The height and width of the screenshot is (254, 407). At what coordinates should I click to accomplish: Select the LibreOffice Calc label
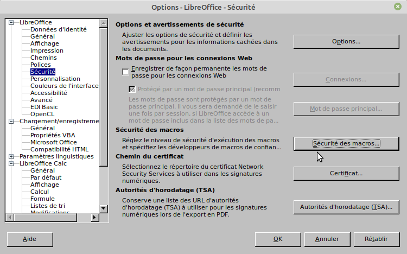pos(43,163)
